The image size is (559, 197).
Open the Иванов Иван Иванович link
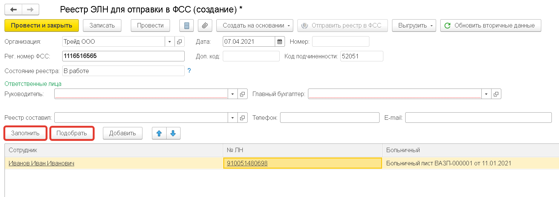click(x=41, y=163)
